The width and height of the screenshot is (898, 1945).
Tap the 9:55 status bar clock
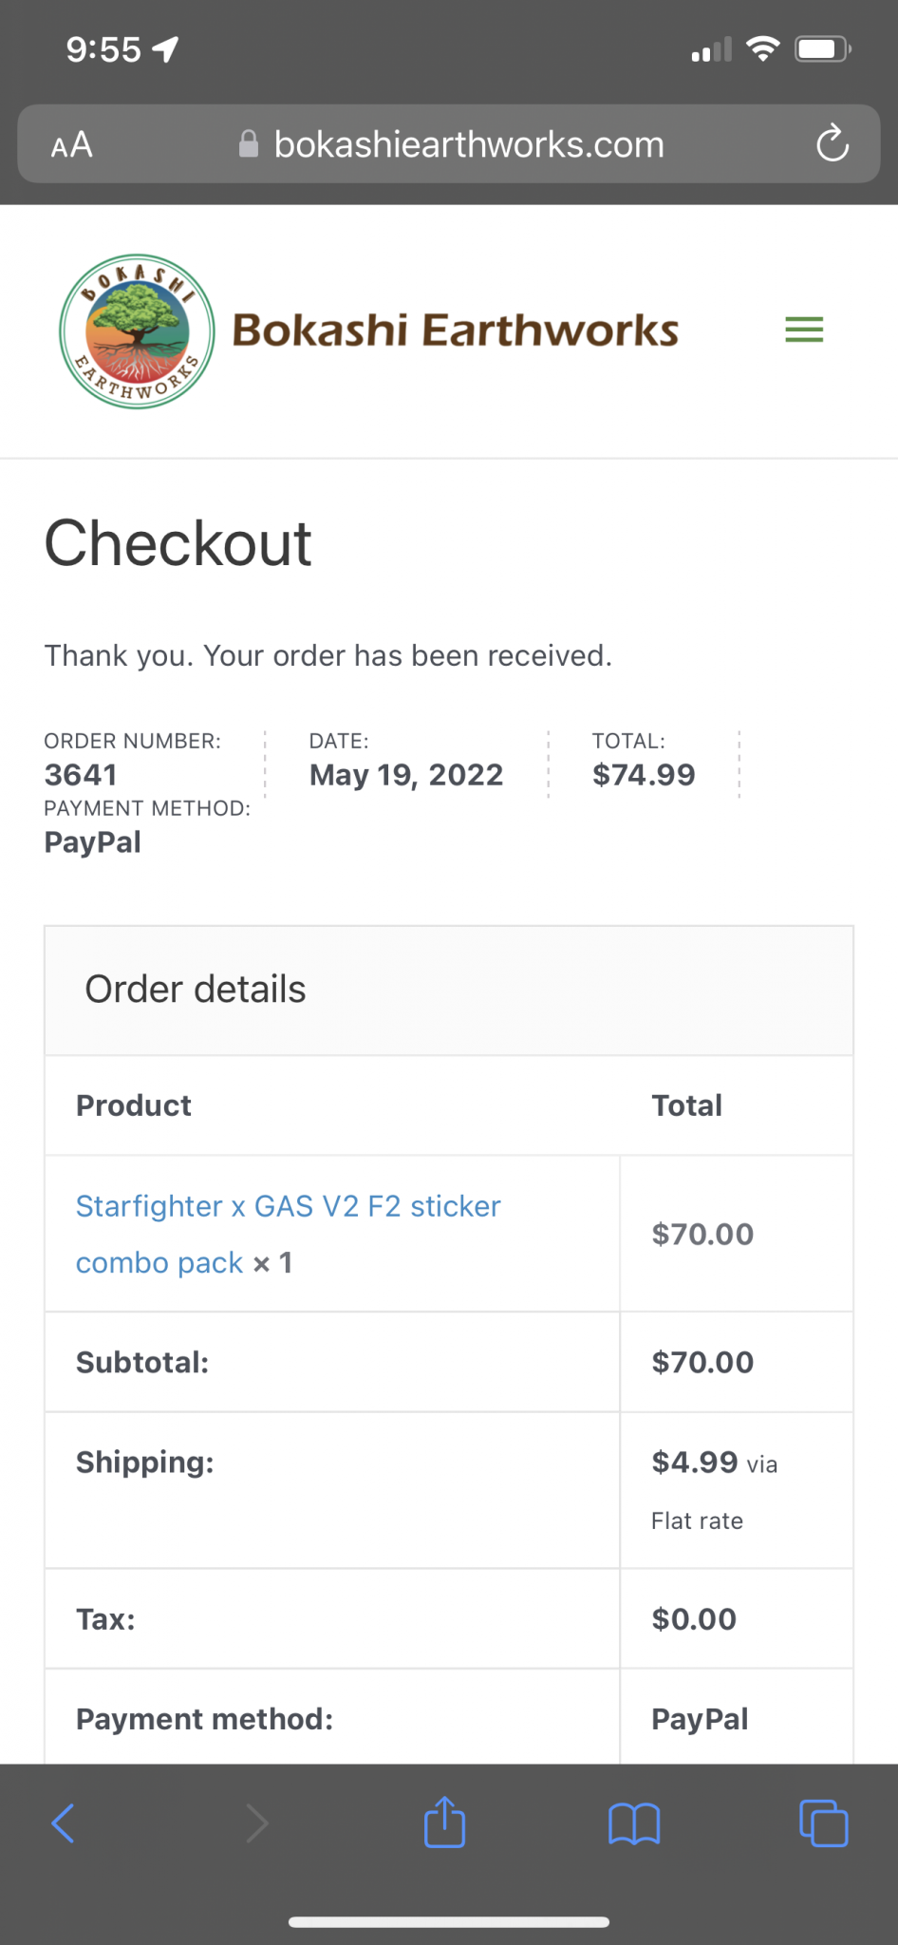pyautogui.click(x=103, y=49)
